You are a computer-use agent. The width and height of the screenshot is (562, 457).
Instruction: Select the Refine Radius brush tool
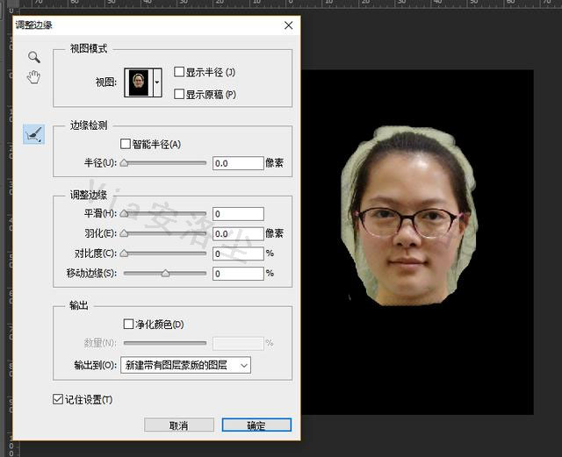tap(33, 134)
